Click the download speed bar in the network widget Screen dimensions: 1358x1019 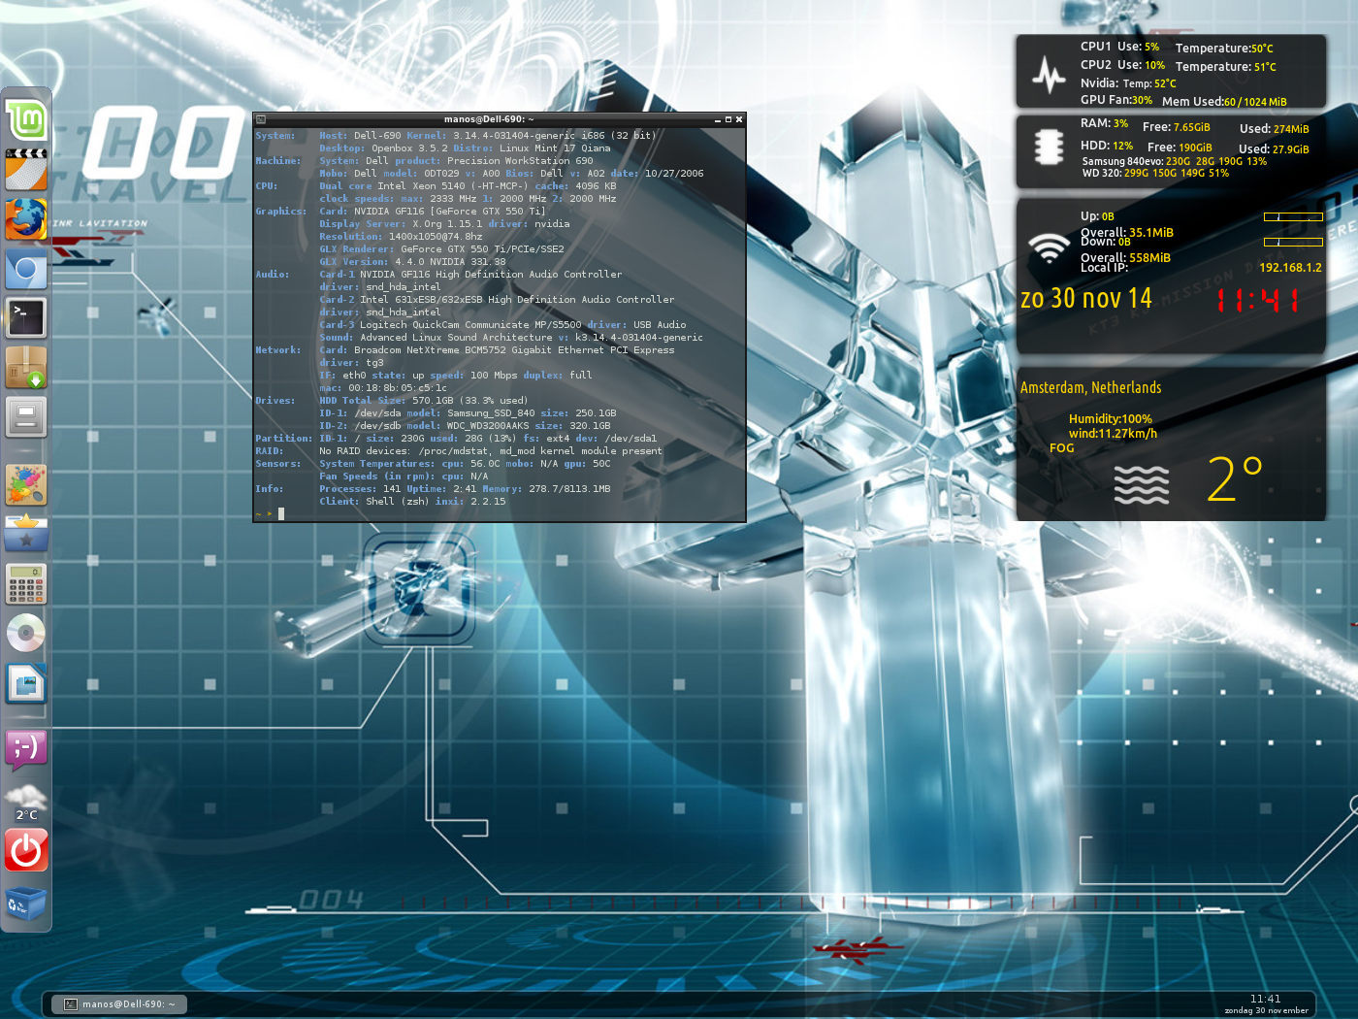pos(1294,242)
